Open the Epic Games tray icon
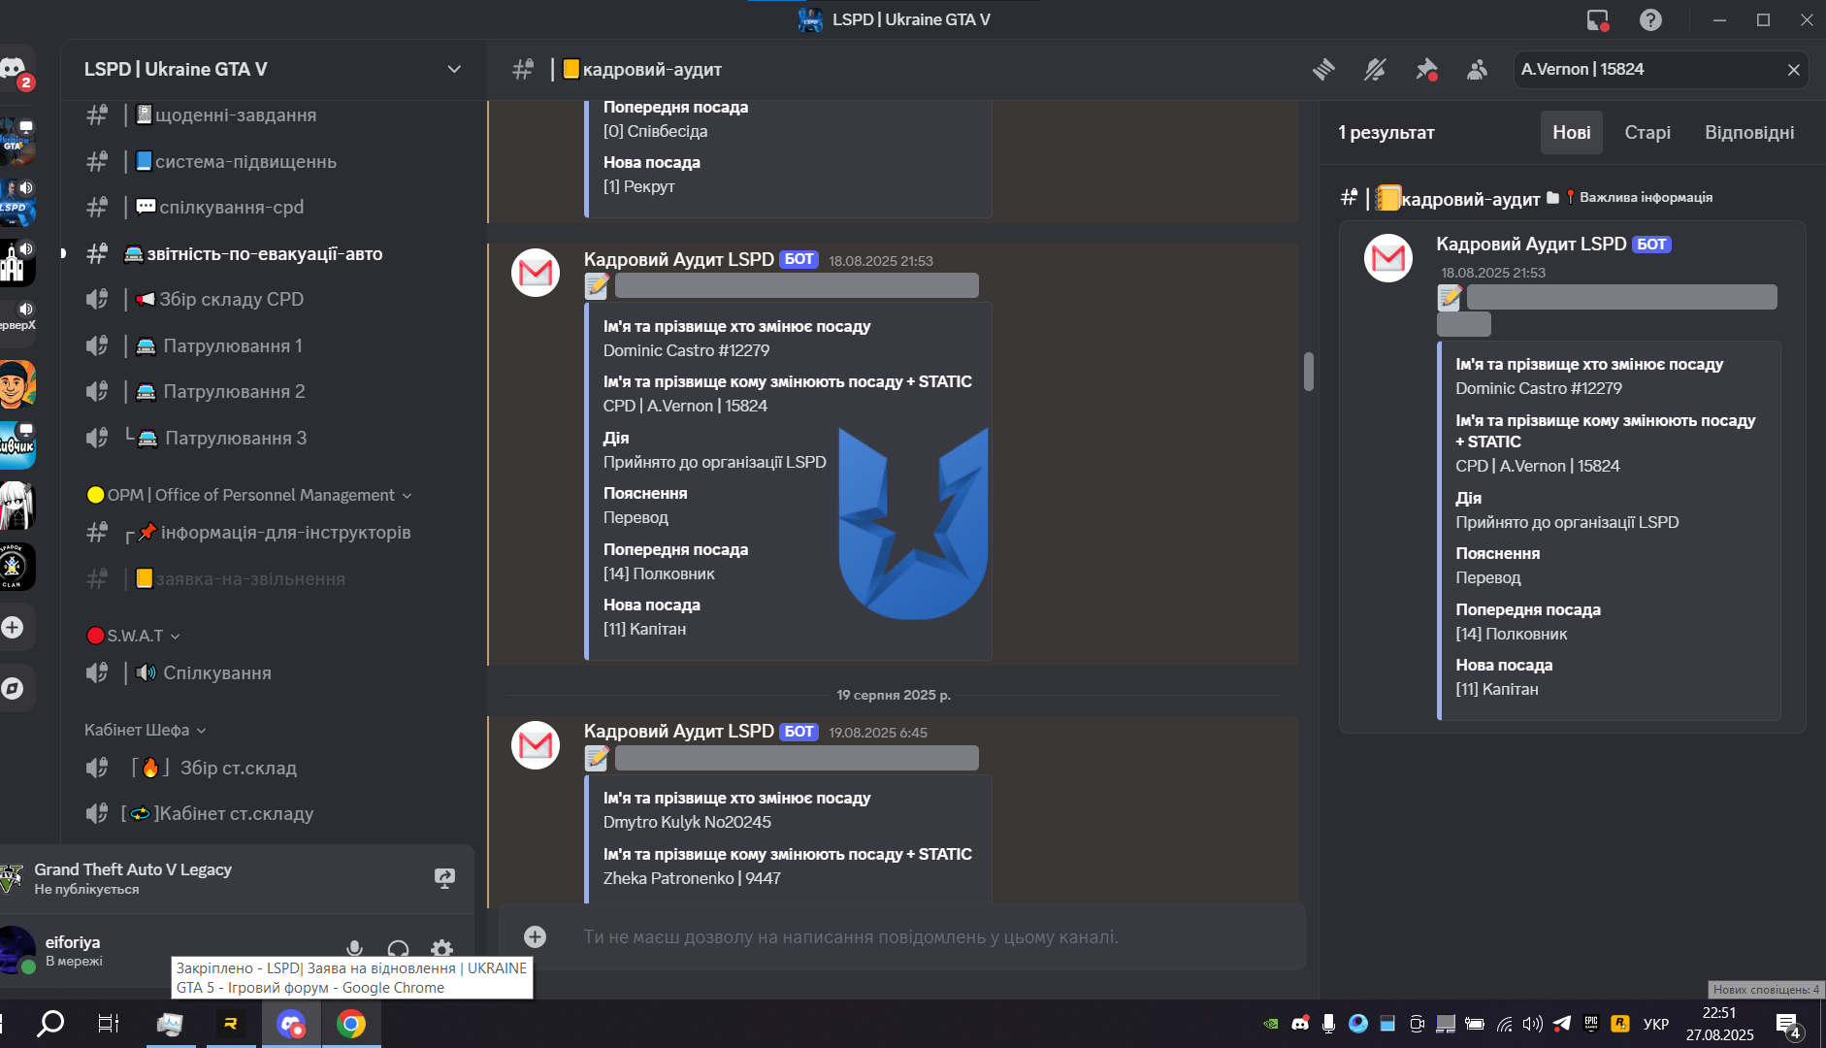The image size is (1826, 1048). tap(1591, 1024)
